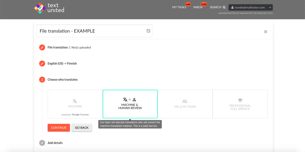Click the 'Add details' step label
The image size is (305, 152).
pos(55,143)
